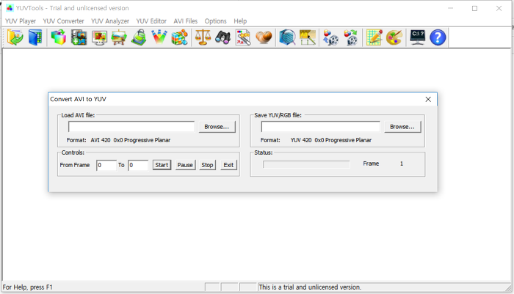Click the Stop button
This screenshot has height=294, width=514.
click(207, 165)
